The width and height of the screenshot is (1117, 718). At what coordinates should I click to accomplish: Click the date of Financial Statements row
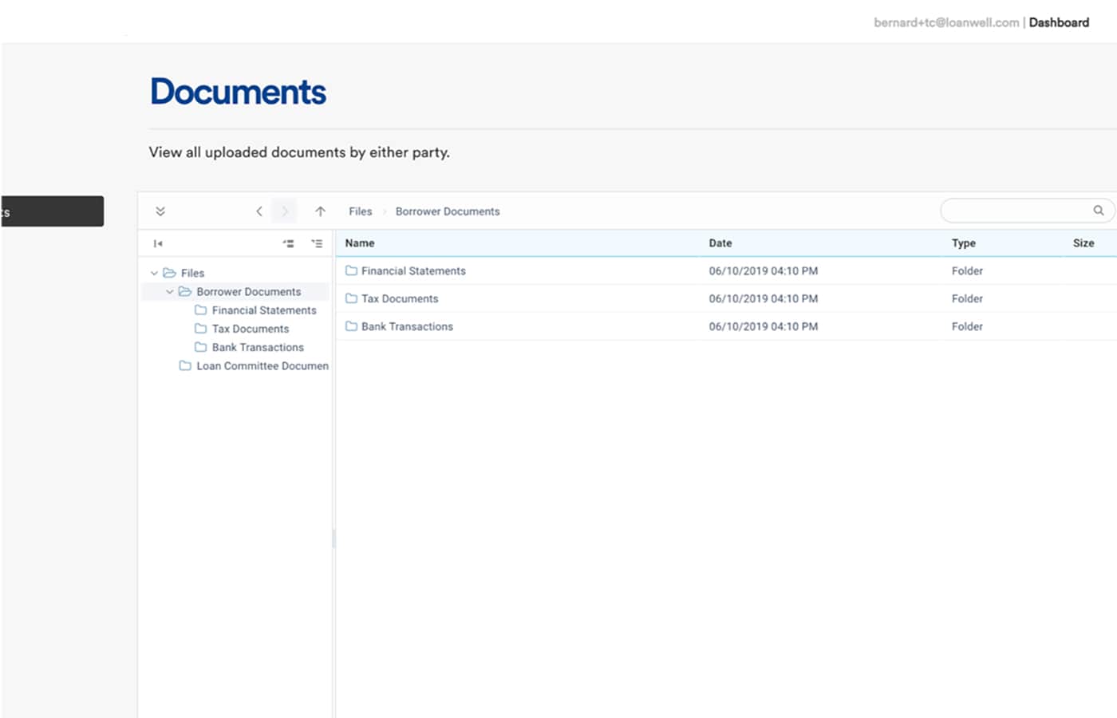[x=764, y=270]
